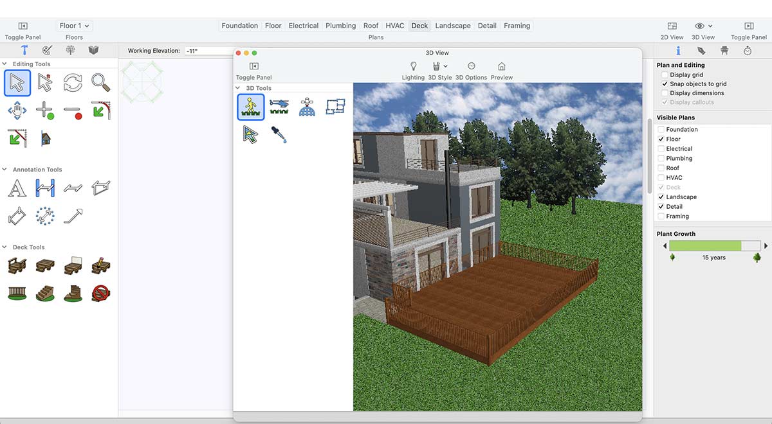Select the eyedropper tool in 3D Tools
The image size is (772, 424).
point(279,134)
